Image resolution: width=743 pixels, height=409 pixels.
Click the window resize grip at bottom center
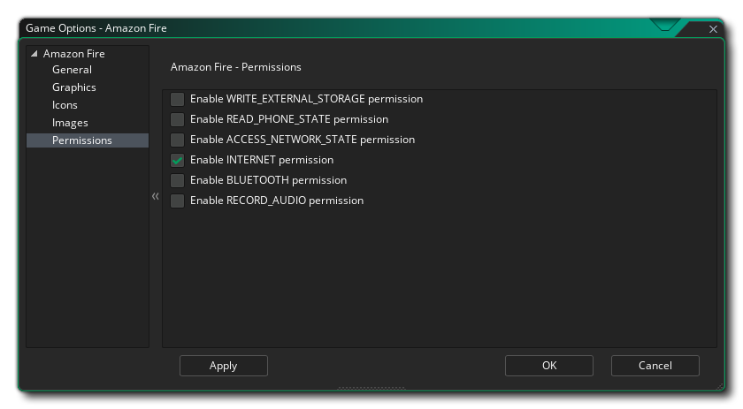(371, 388)
